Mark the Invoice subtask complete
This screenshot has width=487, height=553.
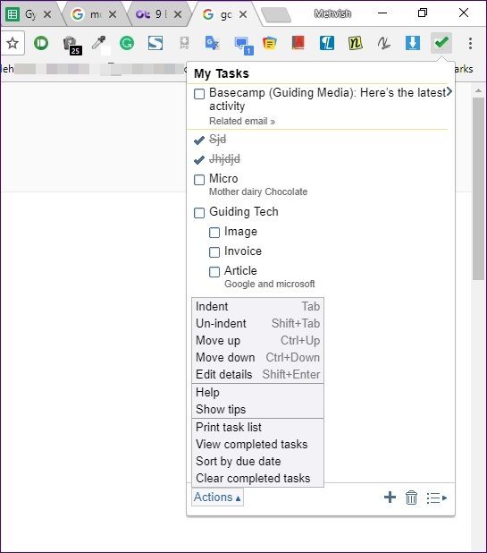(x=214, y=252)
